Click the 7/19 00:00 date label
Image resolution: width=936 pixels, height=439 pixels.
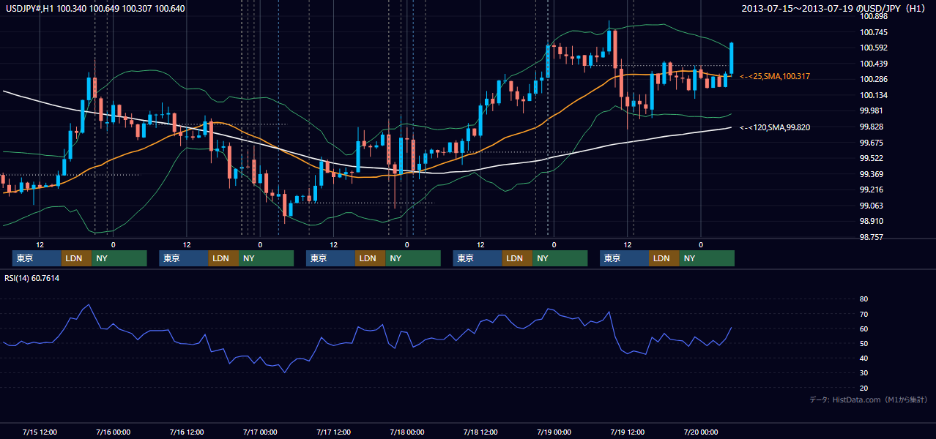(554, 432)
